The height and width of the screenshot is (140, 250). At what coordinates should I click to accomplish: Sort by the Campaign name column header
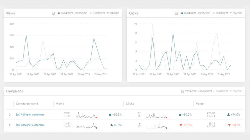(x=27, y=104)
